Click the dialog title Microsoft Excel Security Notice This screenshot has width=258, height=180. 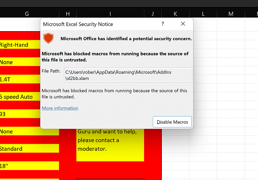(x=78, y=24)
